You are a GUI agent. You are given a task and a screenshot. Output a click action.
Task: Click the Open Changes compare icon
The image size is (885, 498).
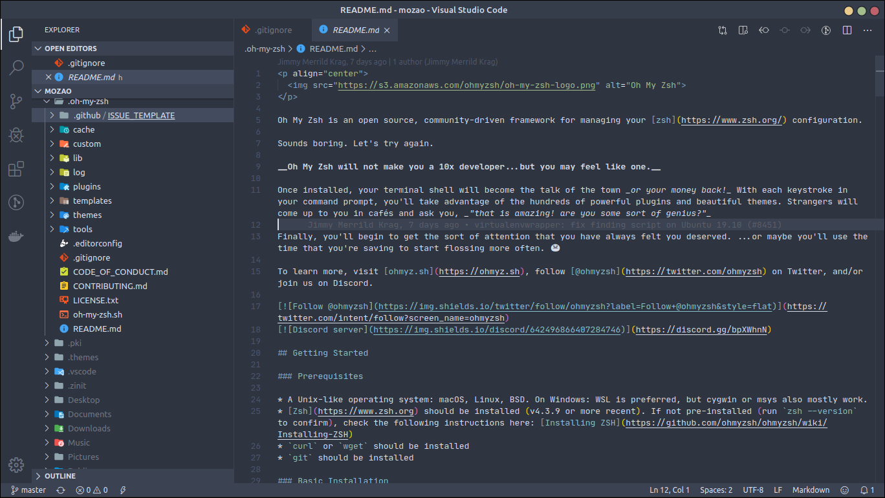723,30
